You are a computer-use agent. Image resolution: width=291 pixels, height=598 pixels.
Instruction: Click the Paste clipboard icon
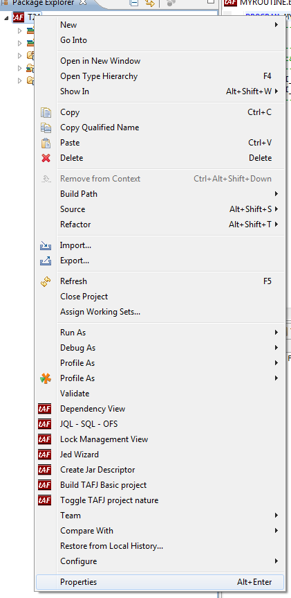[x=46, y=143]
